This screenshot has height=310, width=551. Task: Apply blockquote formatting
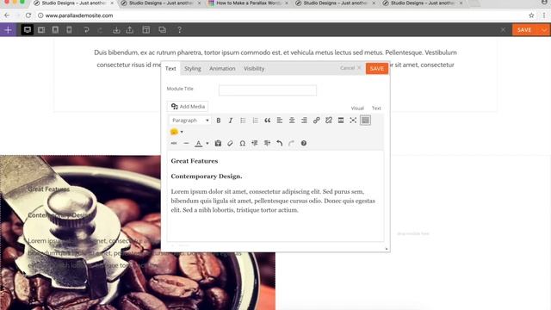click(268, 121)
